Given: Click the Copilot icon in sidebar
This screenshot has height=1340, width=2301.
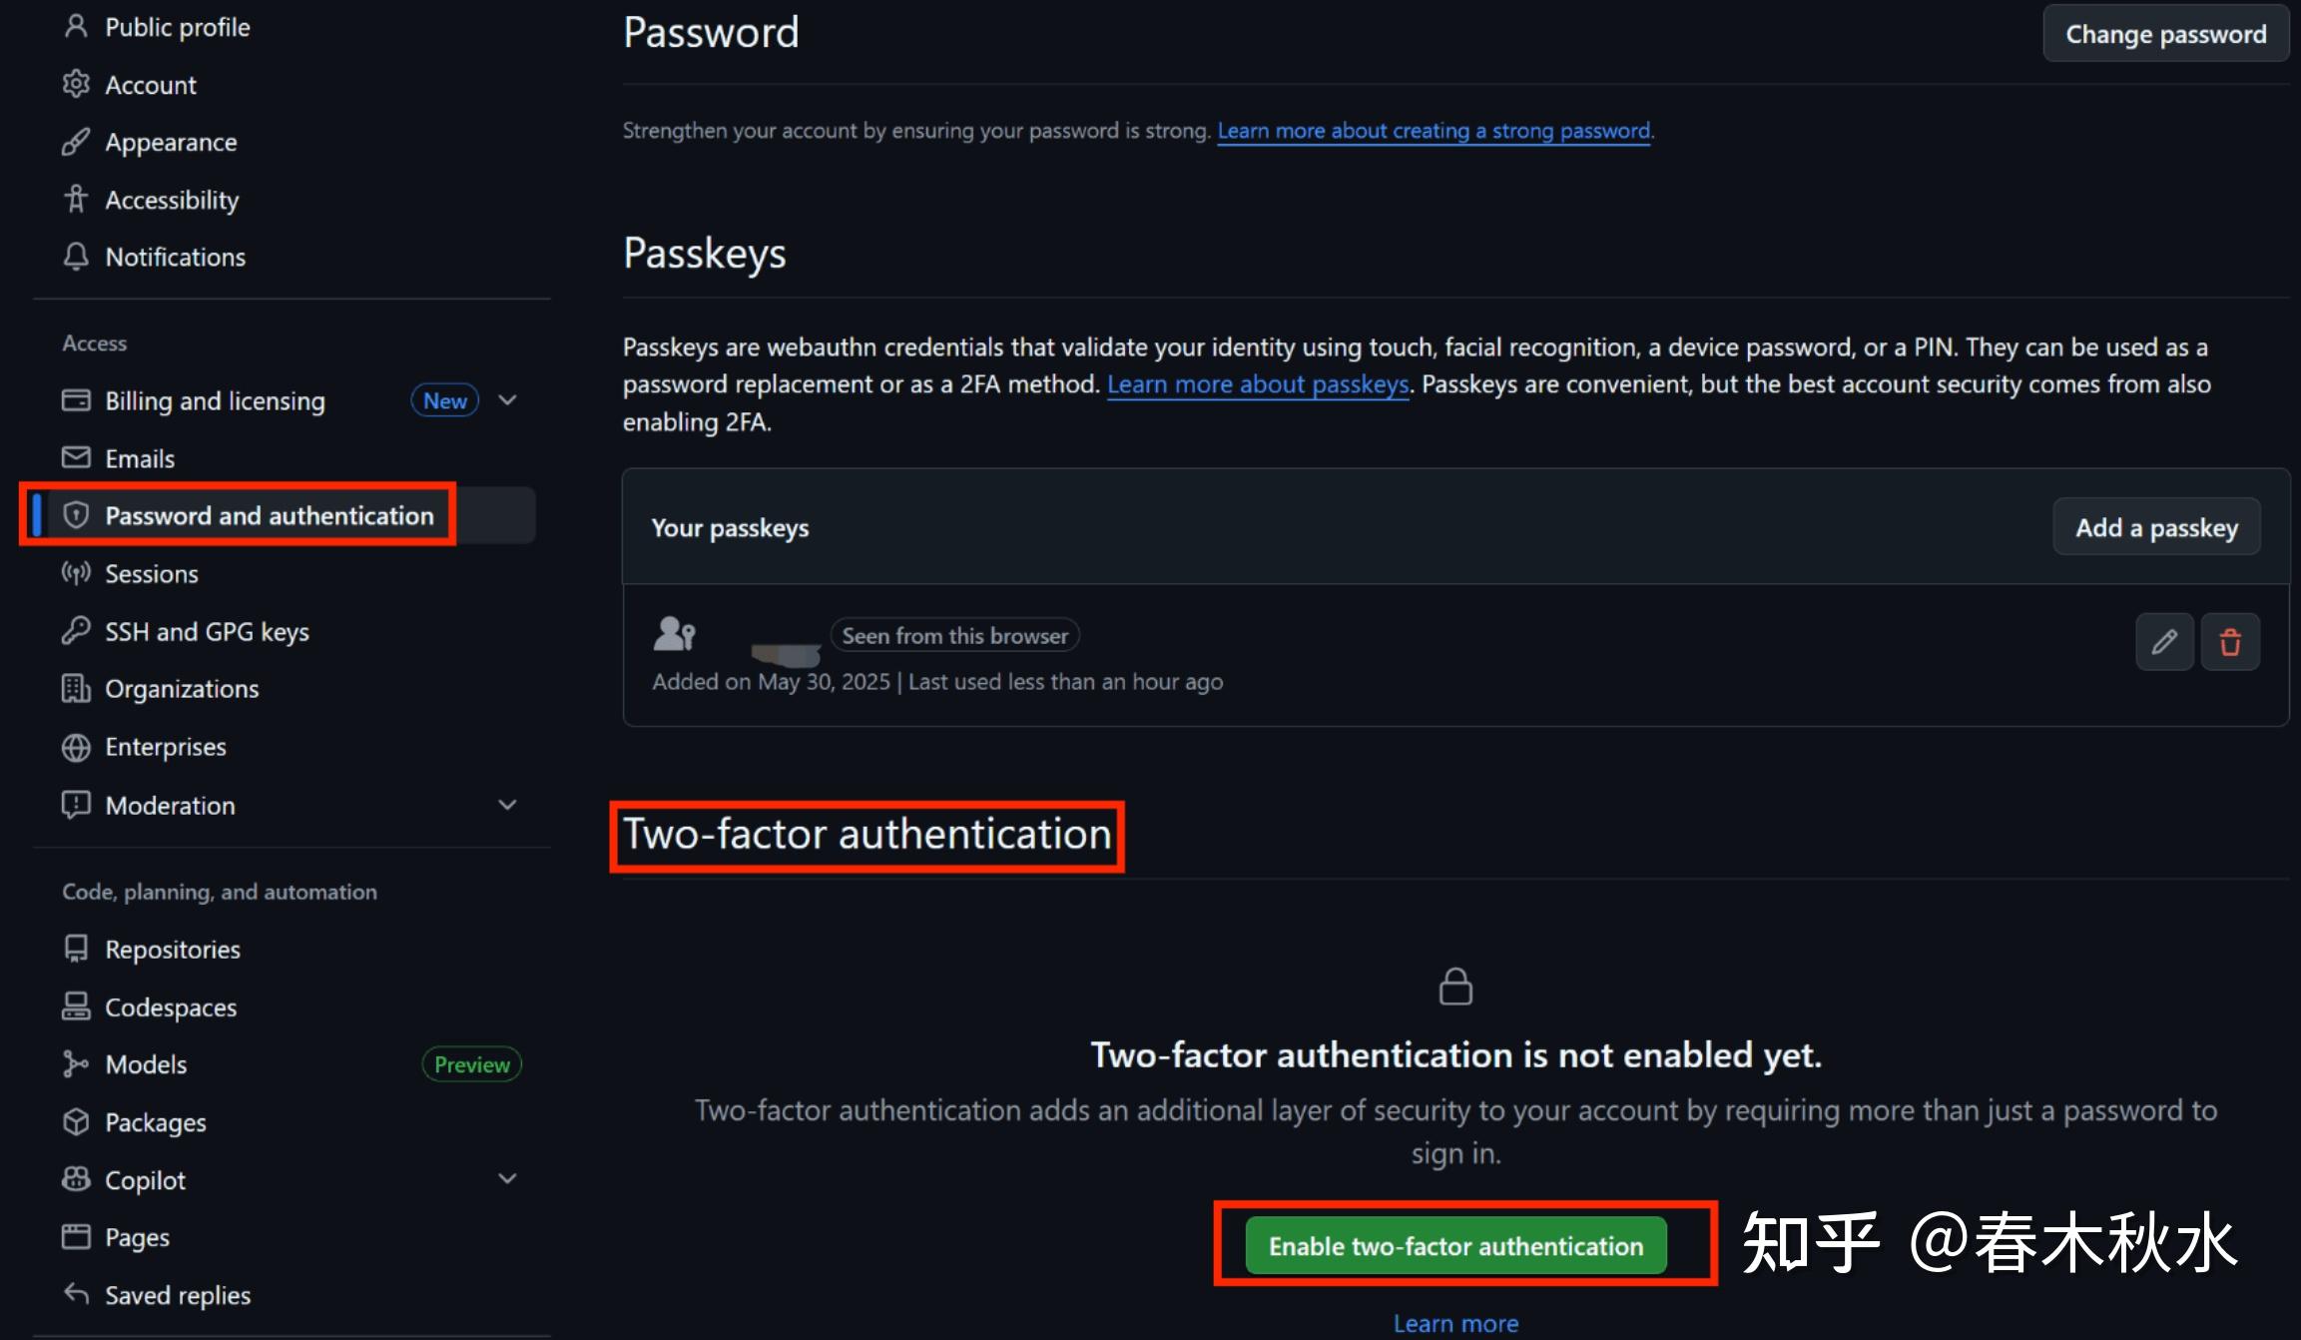Looking at the screenshot, I should pyautogui.click(x=76, y=1179).
